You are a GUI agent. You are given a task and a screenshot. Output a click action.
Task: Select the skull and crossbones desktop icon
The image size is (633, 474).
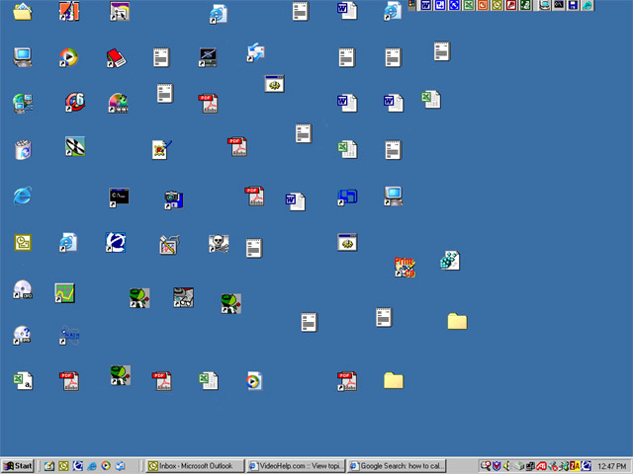point(219,244)
